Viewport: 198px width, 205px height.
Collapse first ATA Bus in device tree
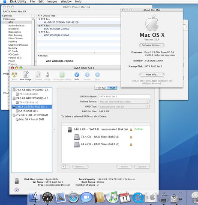point(39,19)
